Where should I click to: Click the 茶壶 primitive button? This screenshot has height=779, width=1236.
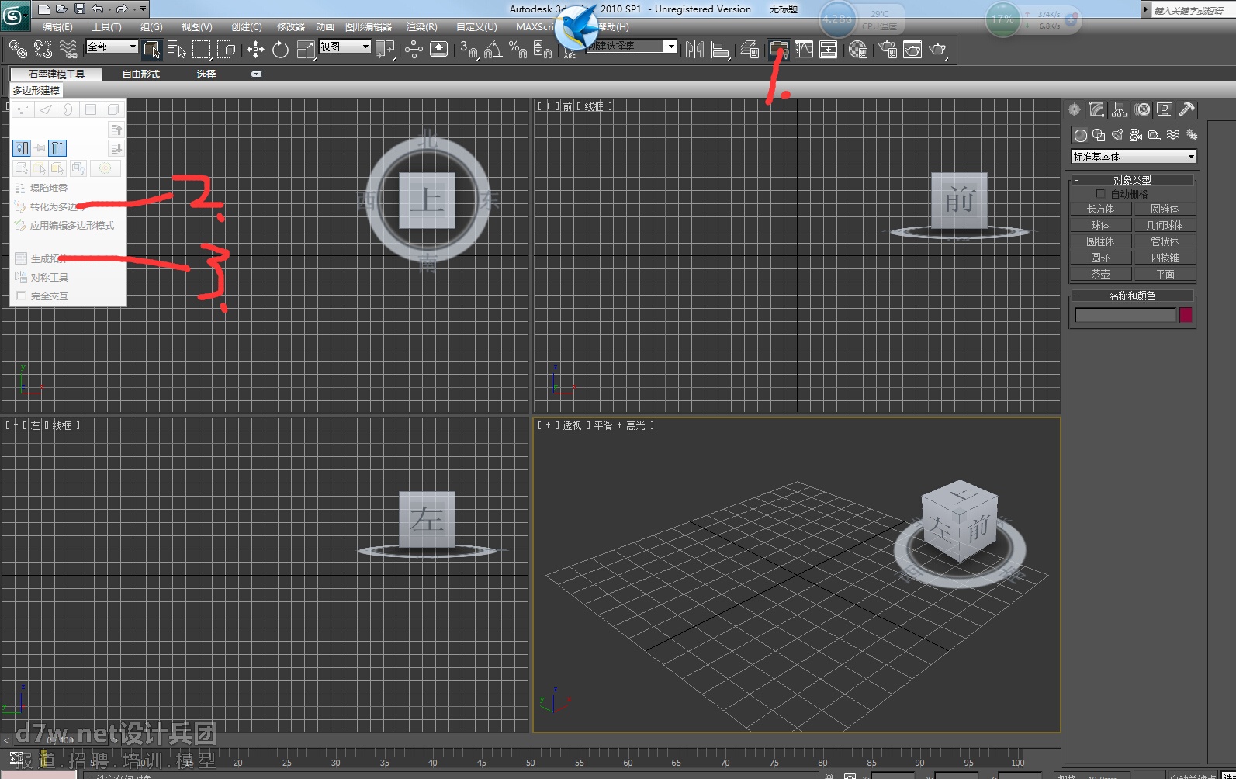point(1100,274)
